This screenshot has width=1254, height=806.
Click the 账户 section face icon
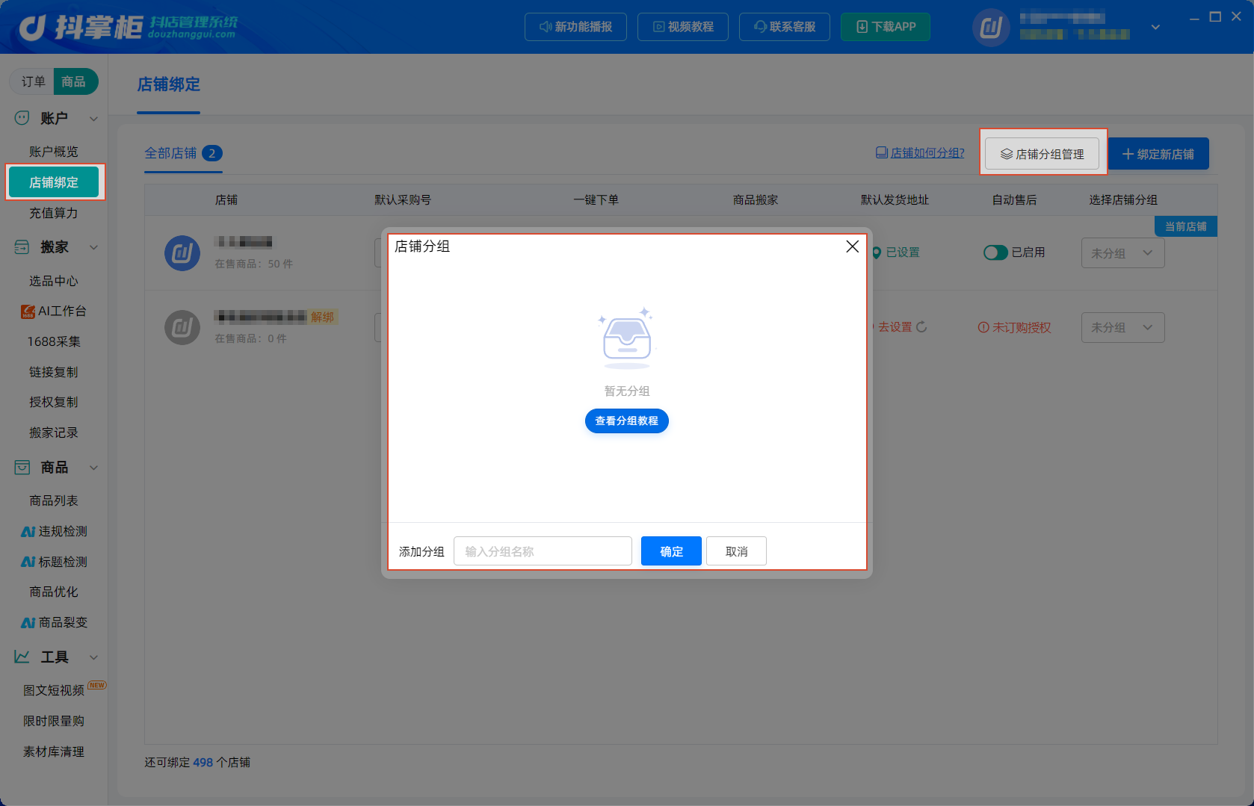22,118
